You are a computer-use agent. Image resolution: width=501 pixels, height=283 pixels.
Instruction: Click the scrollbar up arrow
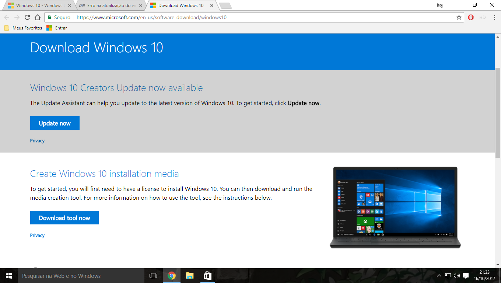pos(498,37)
